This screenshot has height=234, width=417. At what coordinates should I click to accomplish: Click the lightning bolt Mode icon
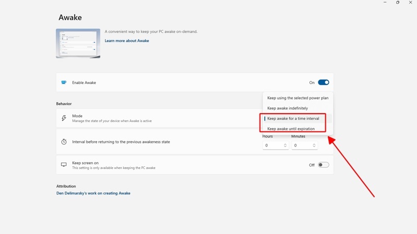pyautogui.click(x=64, y=118)
